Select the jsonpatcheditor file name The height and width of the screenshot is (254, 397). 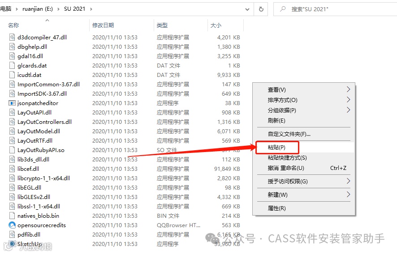pos(38,103)
